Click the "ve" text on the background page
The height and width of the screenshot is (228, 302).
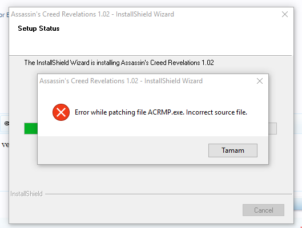coord(5,145)
